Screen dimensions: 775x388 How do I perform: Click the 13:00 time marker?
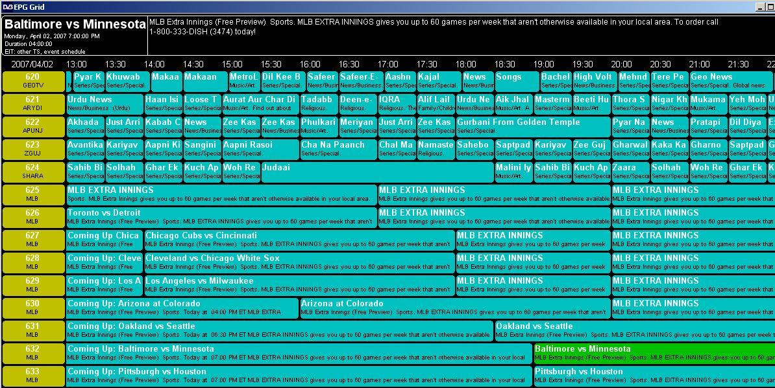76,64
